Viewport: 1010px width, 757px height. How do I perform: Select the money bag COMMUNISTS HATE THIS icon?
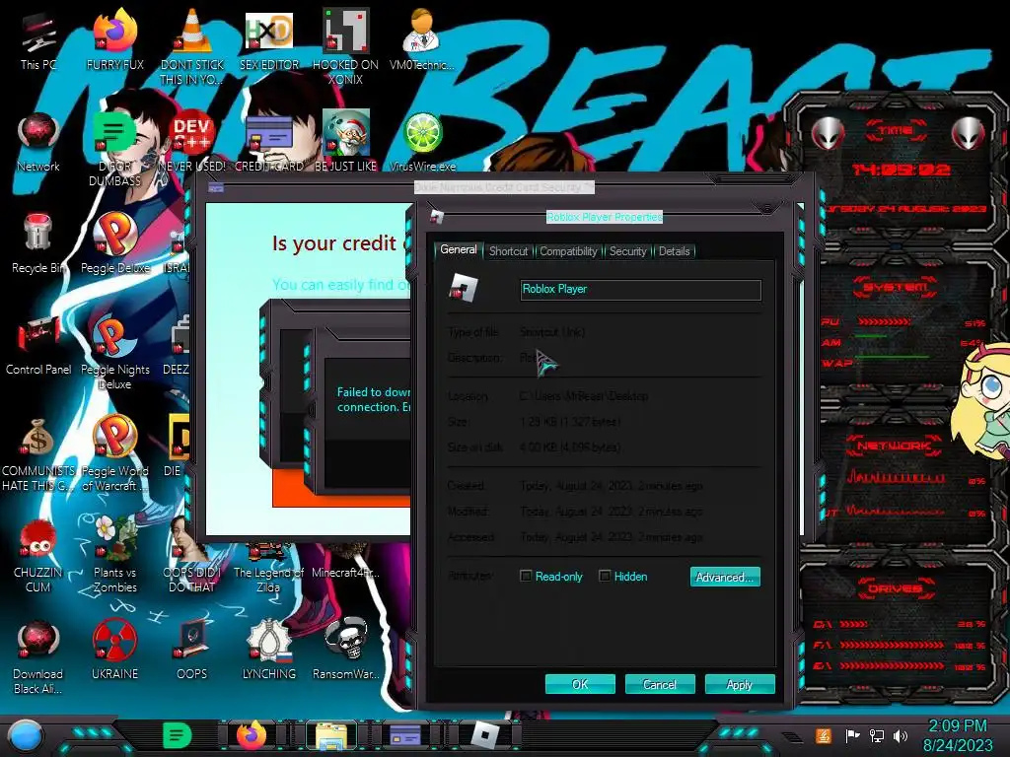point(38,454)
